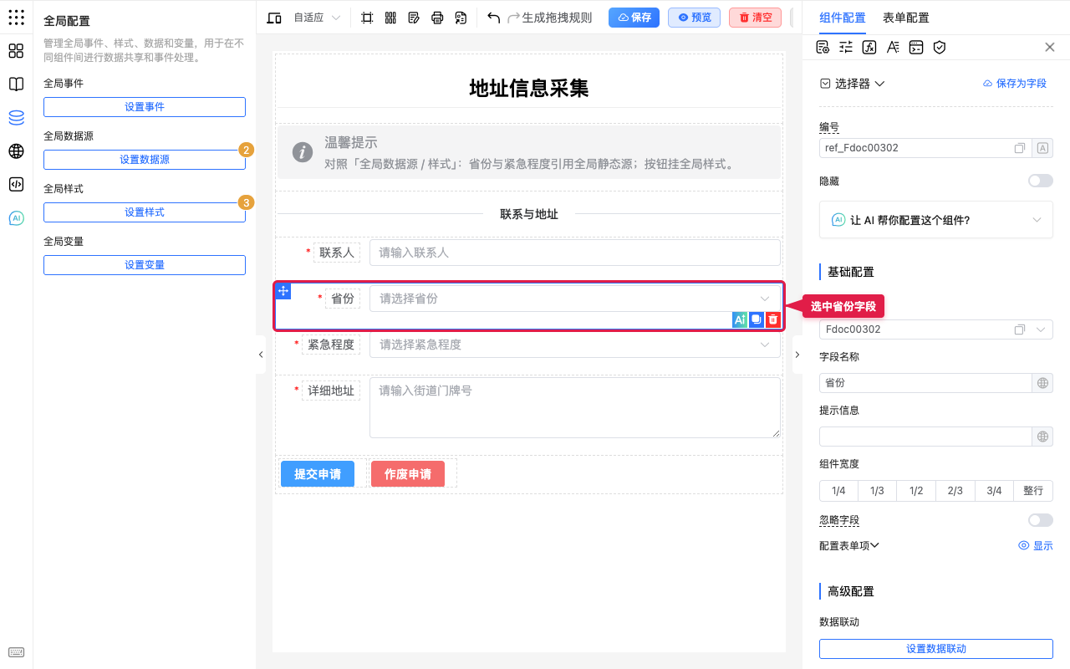Redo the last undone action
Screen dimensions: 1070x669
514,18
